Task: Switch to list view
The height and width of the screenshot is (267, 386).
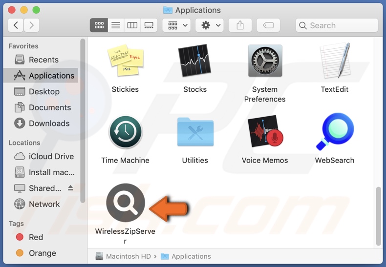Action: 116,25
